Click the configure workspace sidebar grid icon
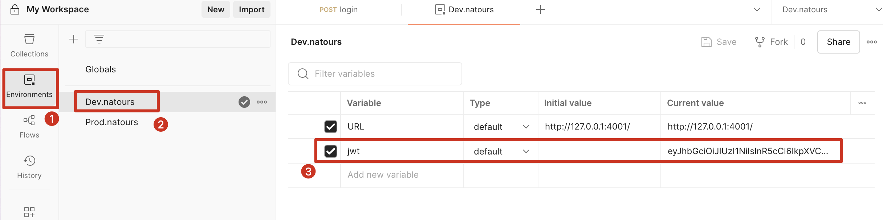The image size is (883, 220). click(29, 212)
